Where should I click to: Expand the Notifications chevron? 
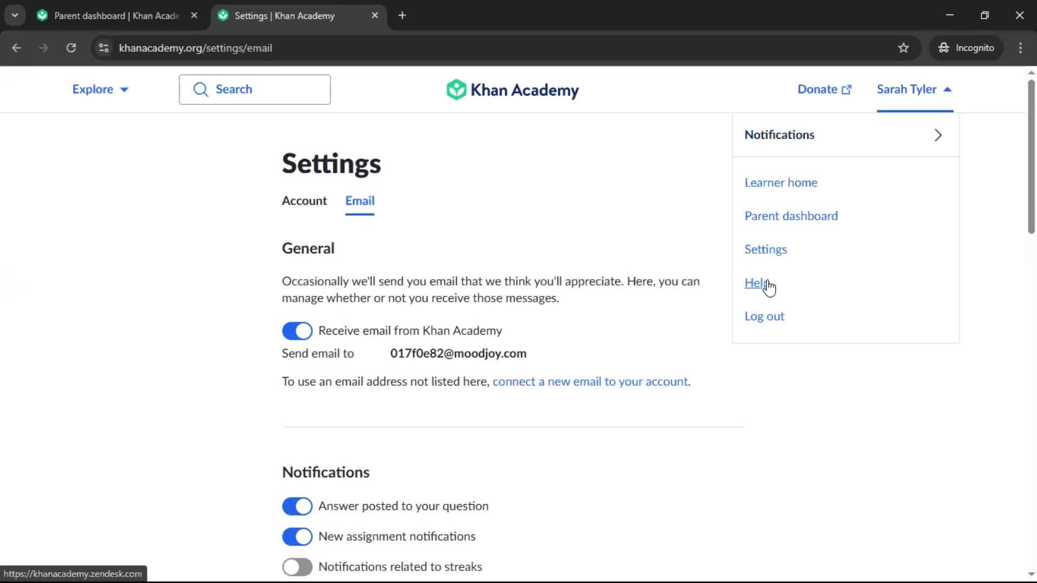(x=938, y=135)
